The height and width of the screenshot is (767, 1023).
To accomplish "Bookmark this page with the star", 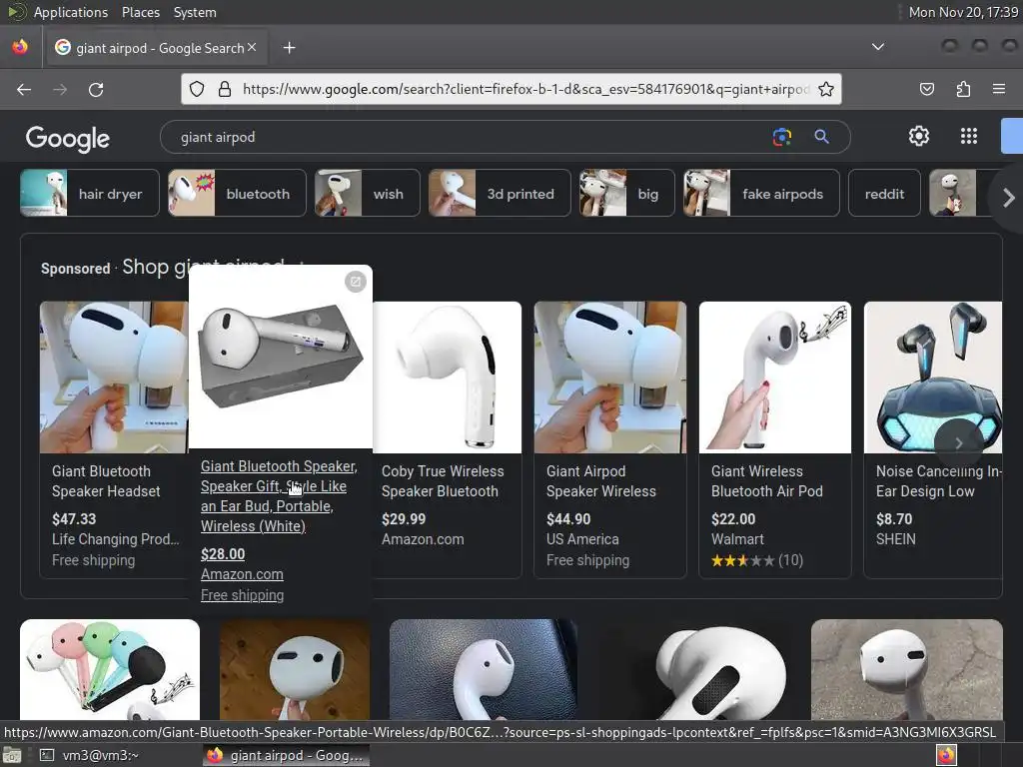I will click(826, 89).
